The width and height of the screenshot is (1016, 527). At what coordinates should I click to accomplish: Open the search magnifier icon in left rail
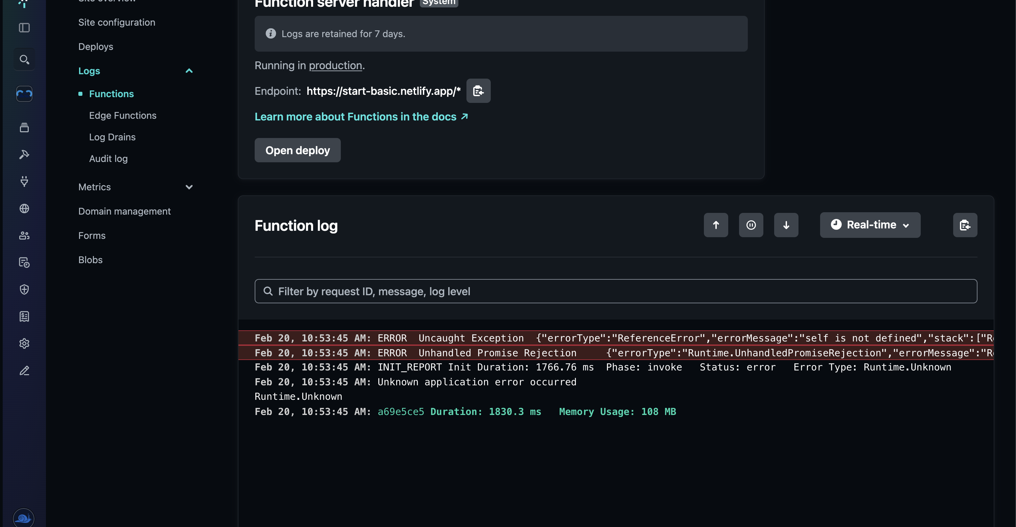[24, 59]
